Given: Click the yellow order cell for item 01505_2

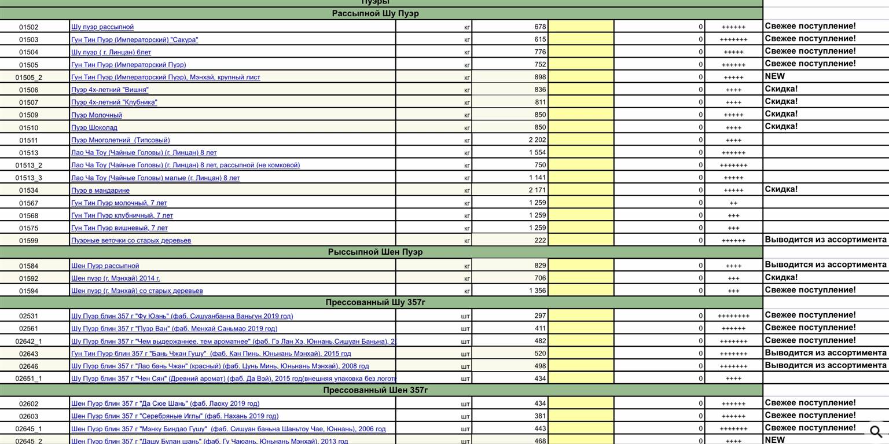Looking at the screenshot, I should (581, 77).
